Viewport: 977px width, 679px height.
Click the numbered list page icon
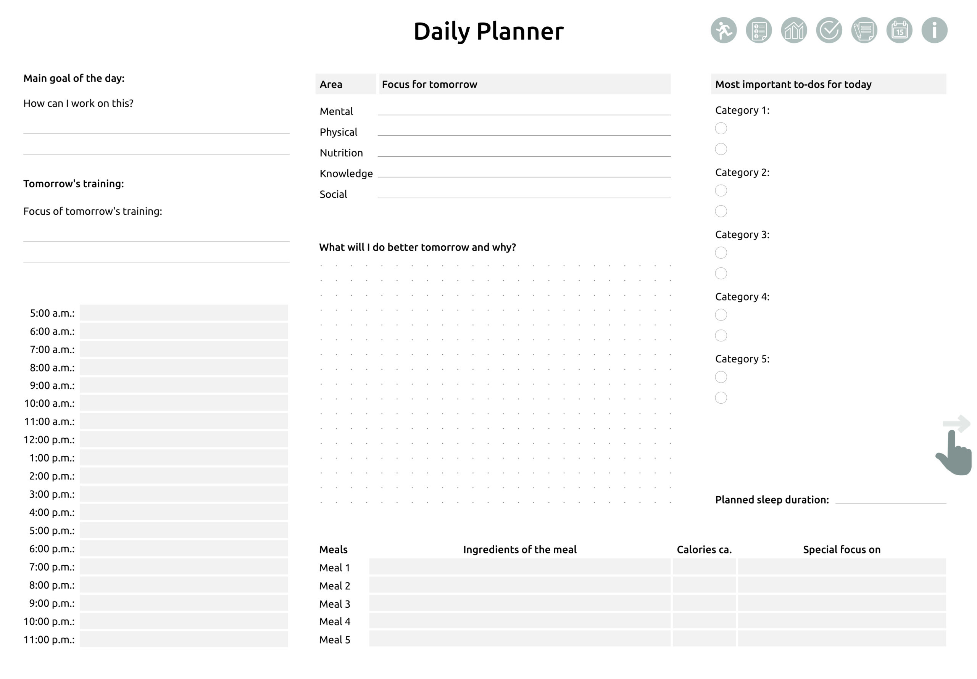[x=759, y=30]
